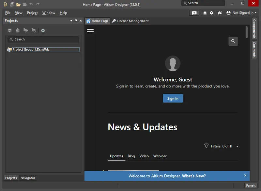The width and height of the screenshot is (261, 191).
Task: Expand the Not Signed In dropdown
Action: (x=255, y=13)
